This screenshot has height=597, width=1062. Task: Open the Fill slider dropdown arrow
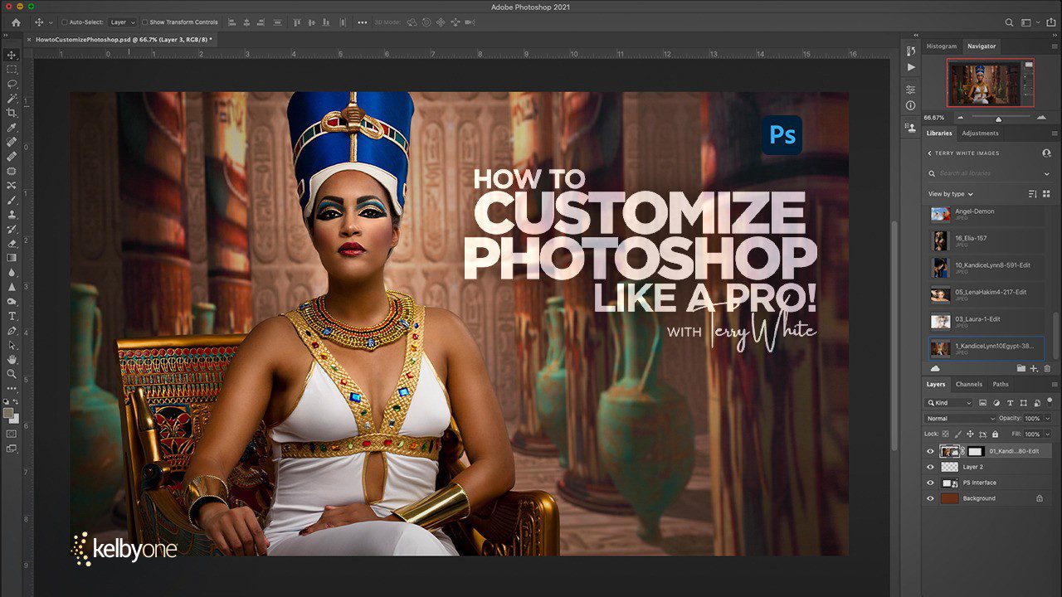[1047, 434]
